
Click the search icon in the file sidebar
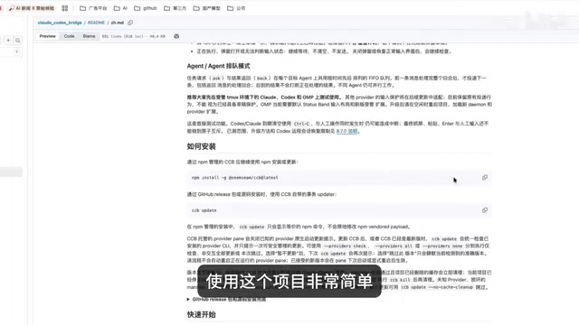pos(18,40)
